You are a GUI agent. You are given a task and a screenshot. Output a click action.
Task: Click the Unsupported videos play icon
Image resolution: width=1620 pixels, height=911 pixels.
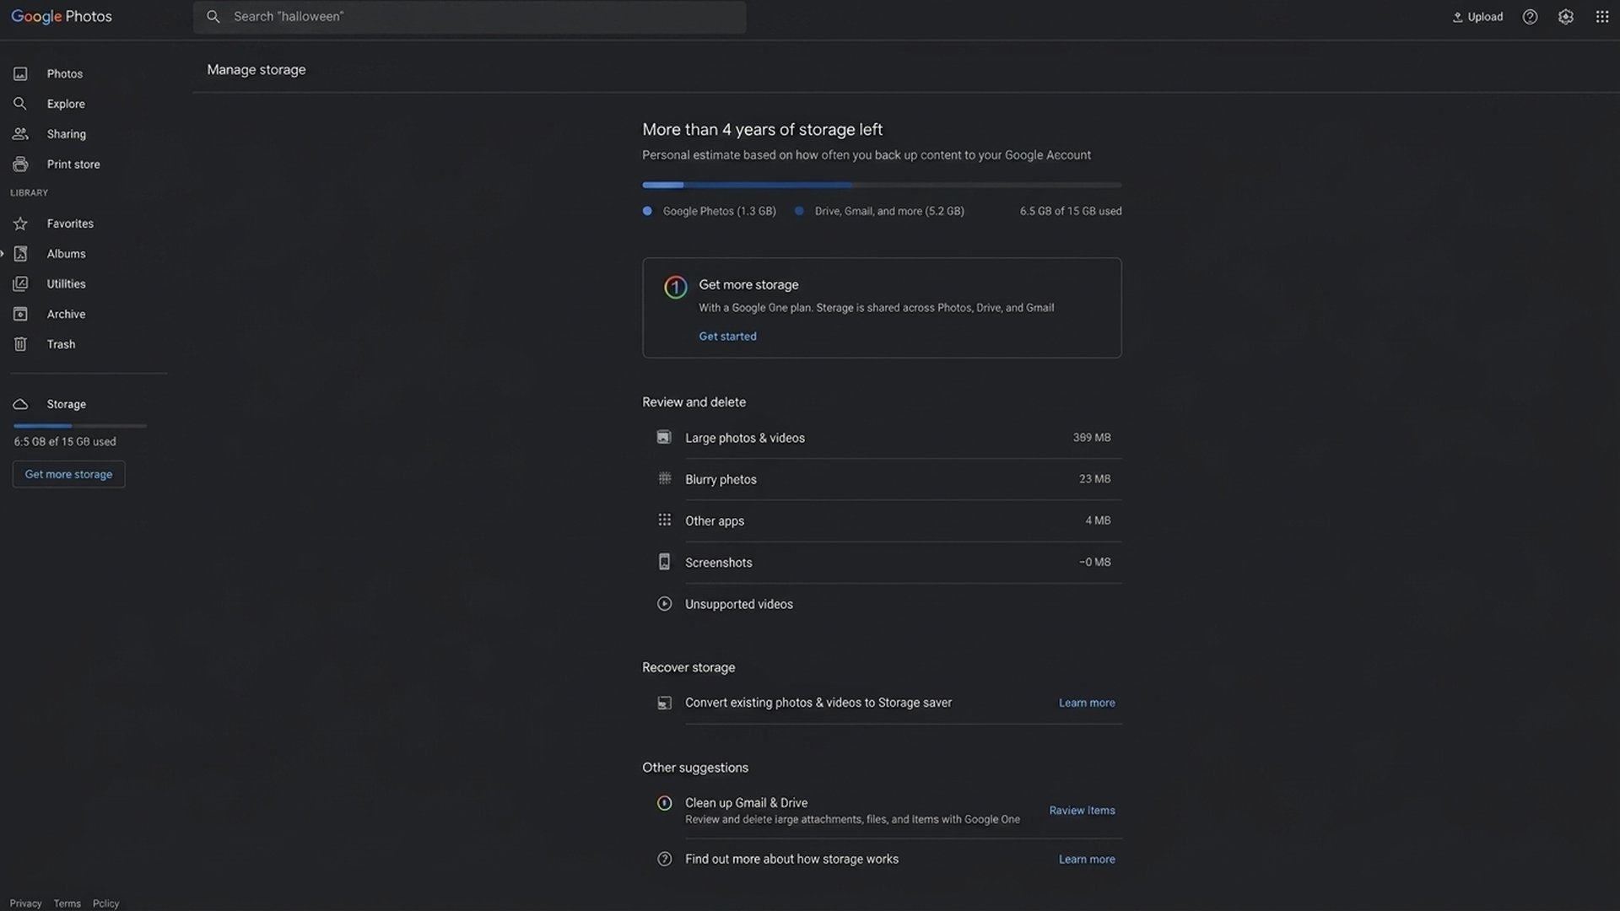(664, 604)
